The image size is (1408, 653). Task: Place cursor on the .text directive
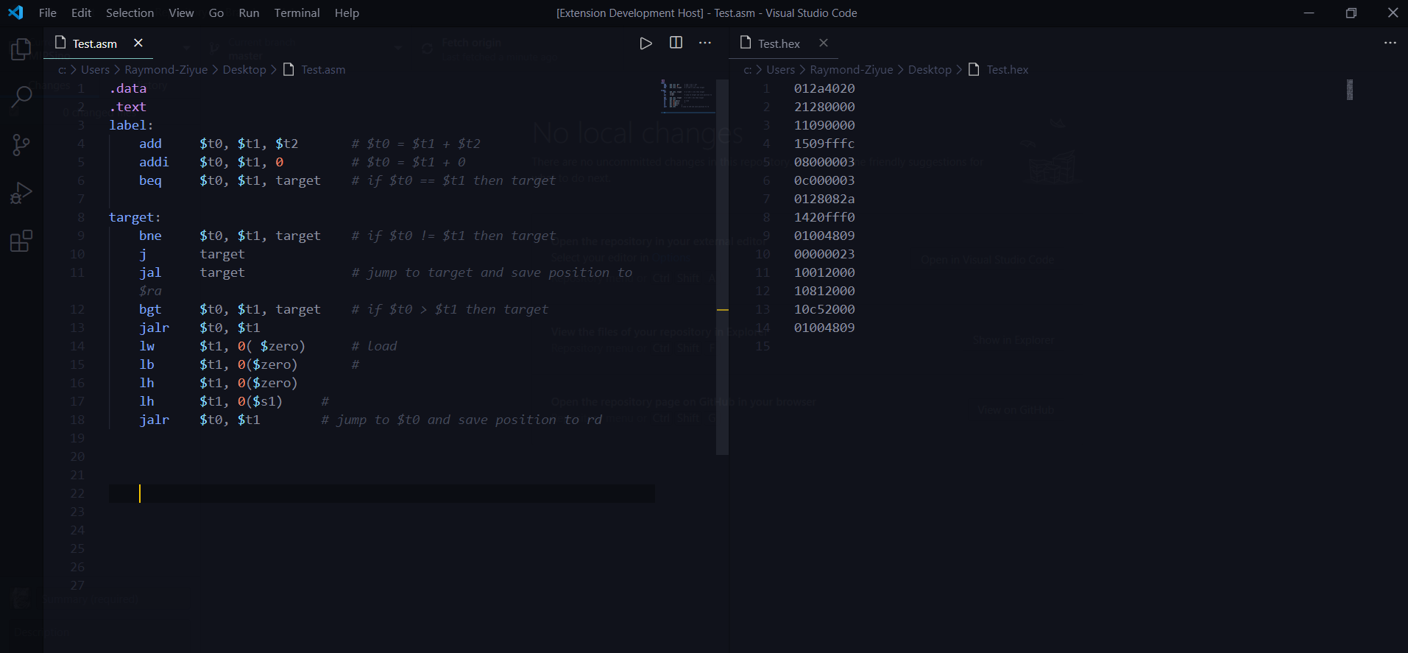128,107
